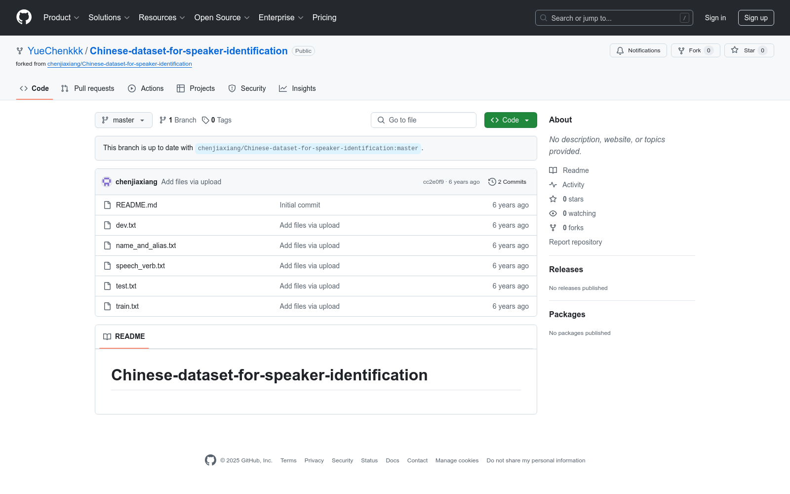The image size is (790, 494).
Task: Select the Code tab
Action: coord(35,88)
